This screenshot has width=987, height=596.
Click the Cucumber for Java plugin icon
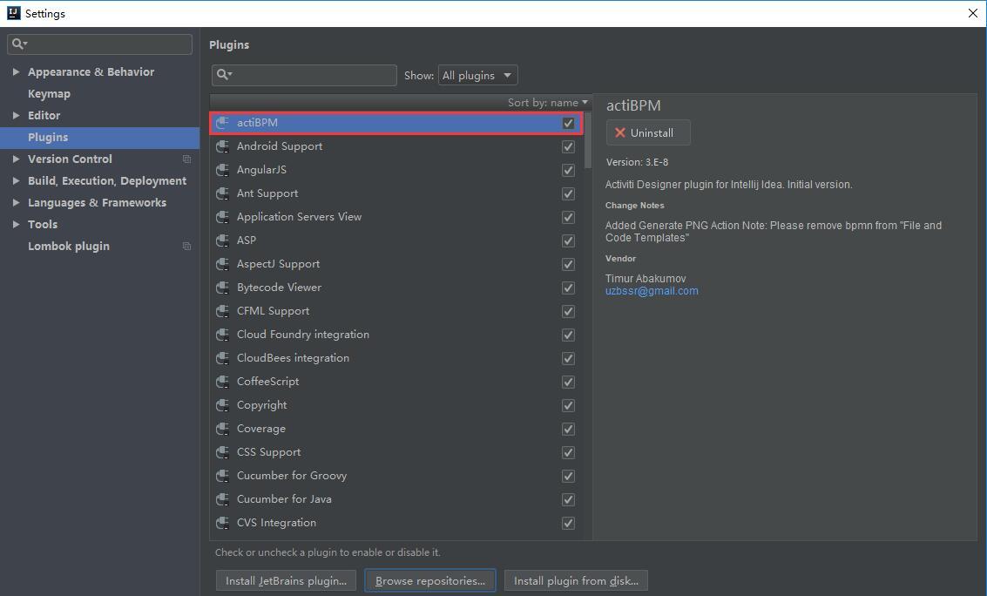pos(222,499)
